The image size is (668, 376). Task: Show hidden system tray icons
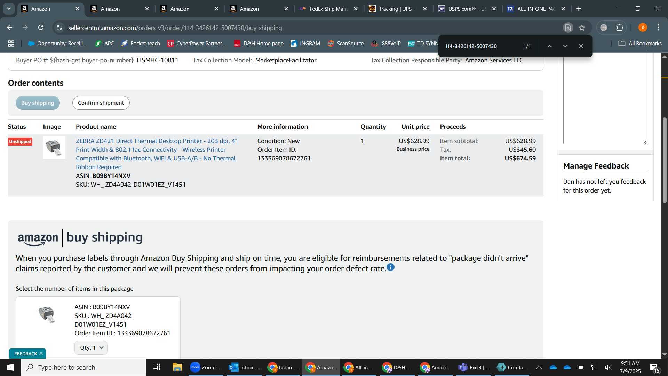pyautogui.click(x=539, y=367)
